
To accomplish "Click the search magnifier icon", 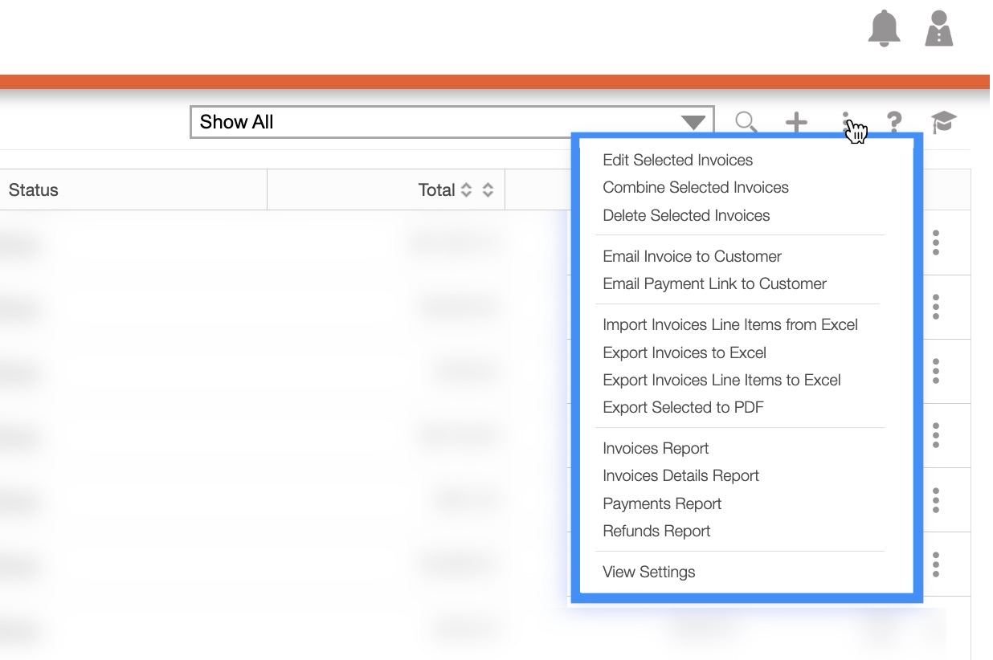I will click(746, 122).
